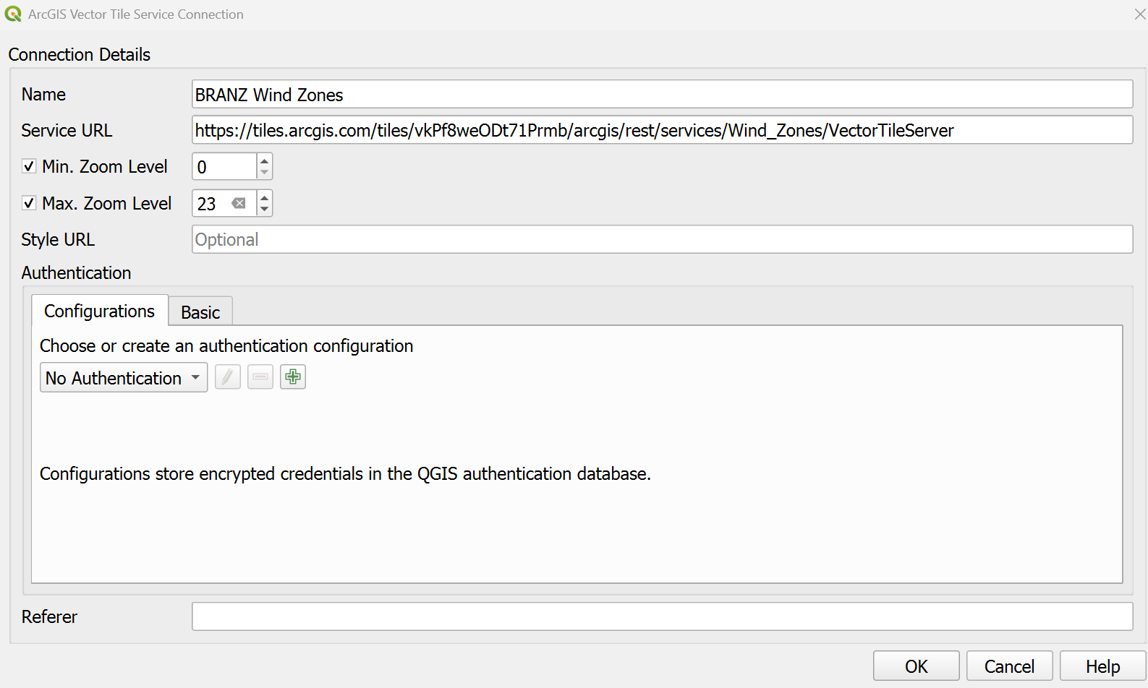Switch to the Basic authentication tab
This screenshot has height=688, width=1148.
200,312
